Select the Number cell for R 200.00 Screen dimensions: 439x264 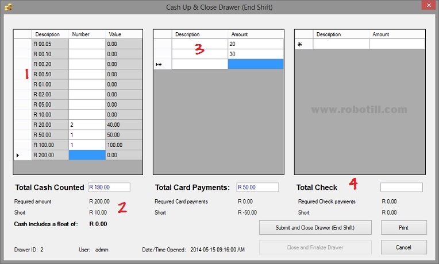point(87,155)
